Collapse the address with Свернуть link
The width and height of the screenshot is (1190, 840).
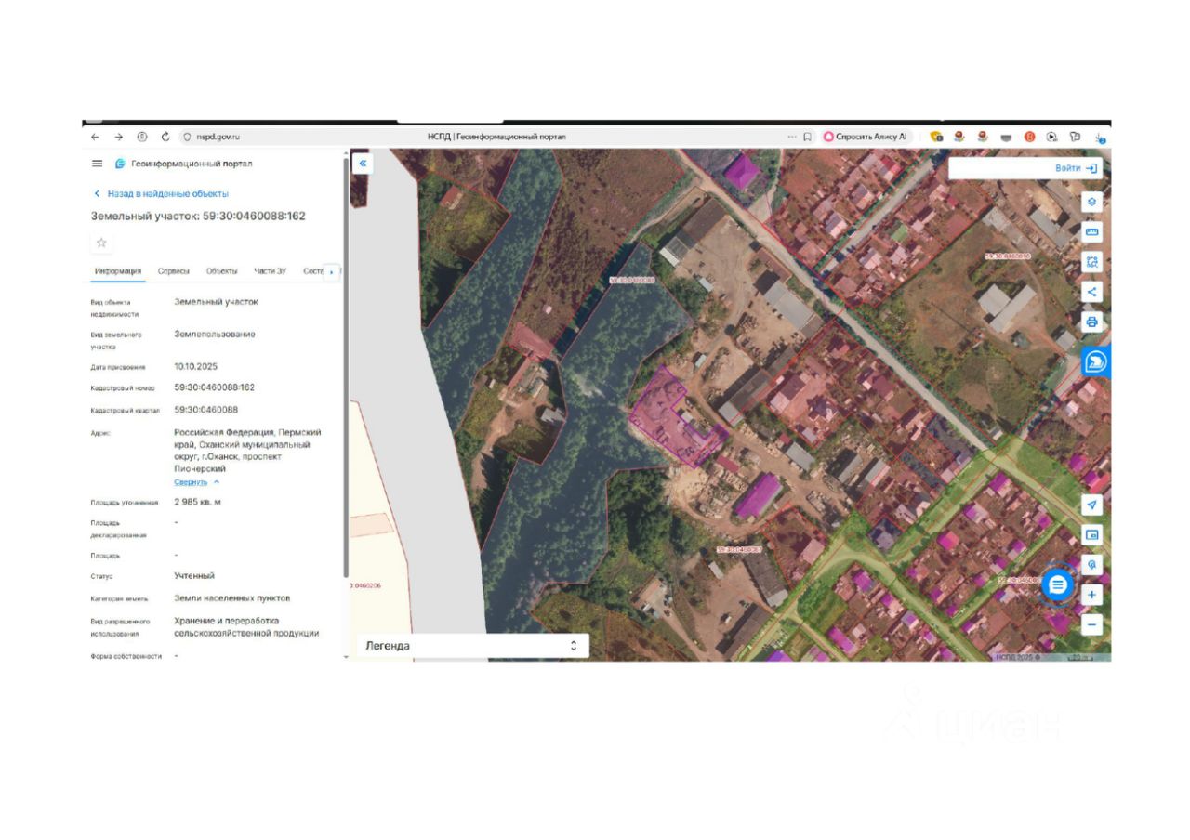point(197,482)
